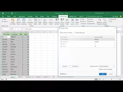Click the Quick Dedupe icon

point(62,21)
